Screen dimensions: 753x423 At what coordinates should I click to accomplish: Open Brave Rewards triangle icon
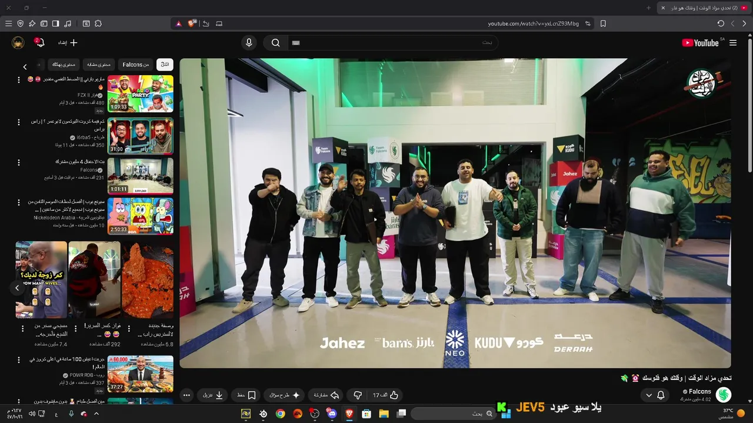(179, 23)
